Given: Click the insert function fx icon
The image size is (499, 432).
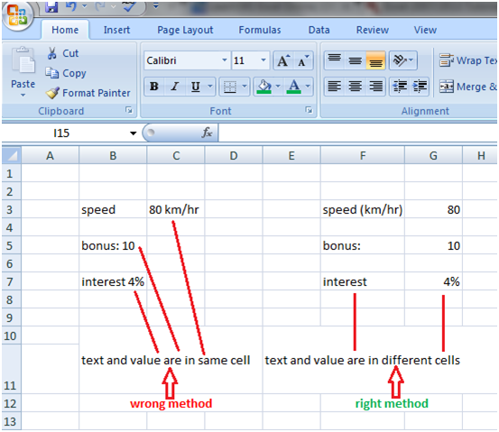Looking at the screenshot, I should pyautogui.click(x=208, y=133).
